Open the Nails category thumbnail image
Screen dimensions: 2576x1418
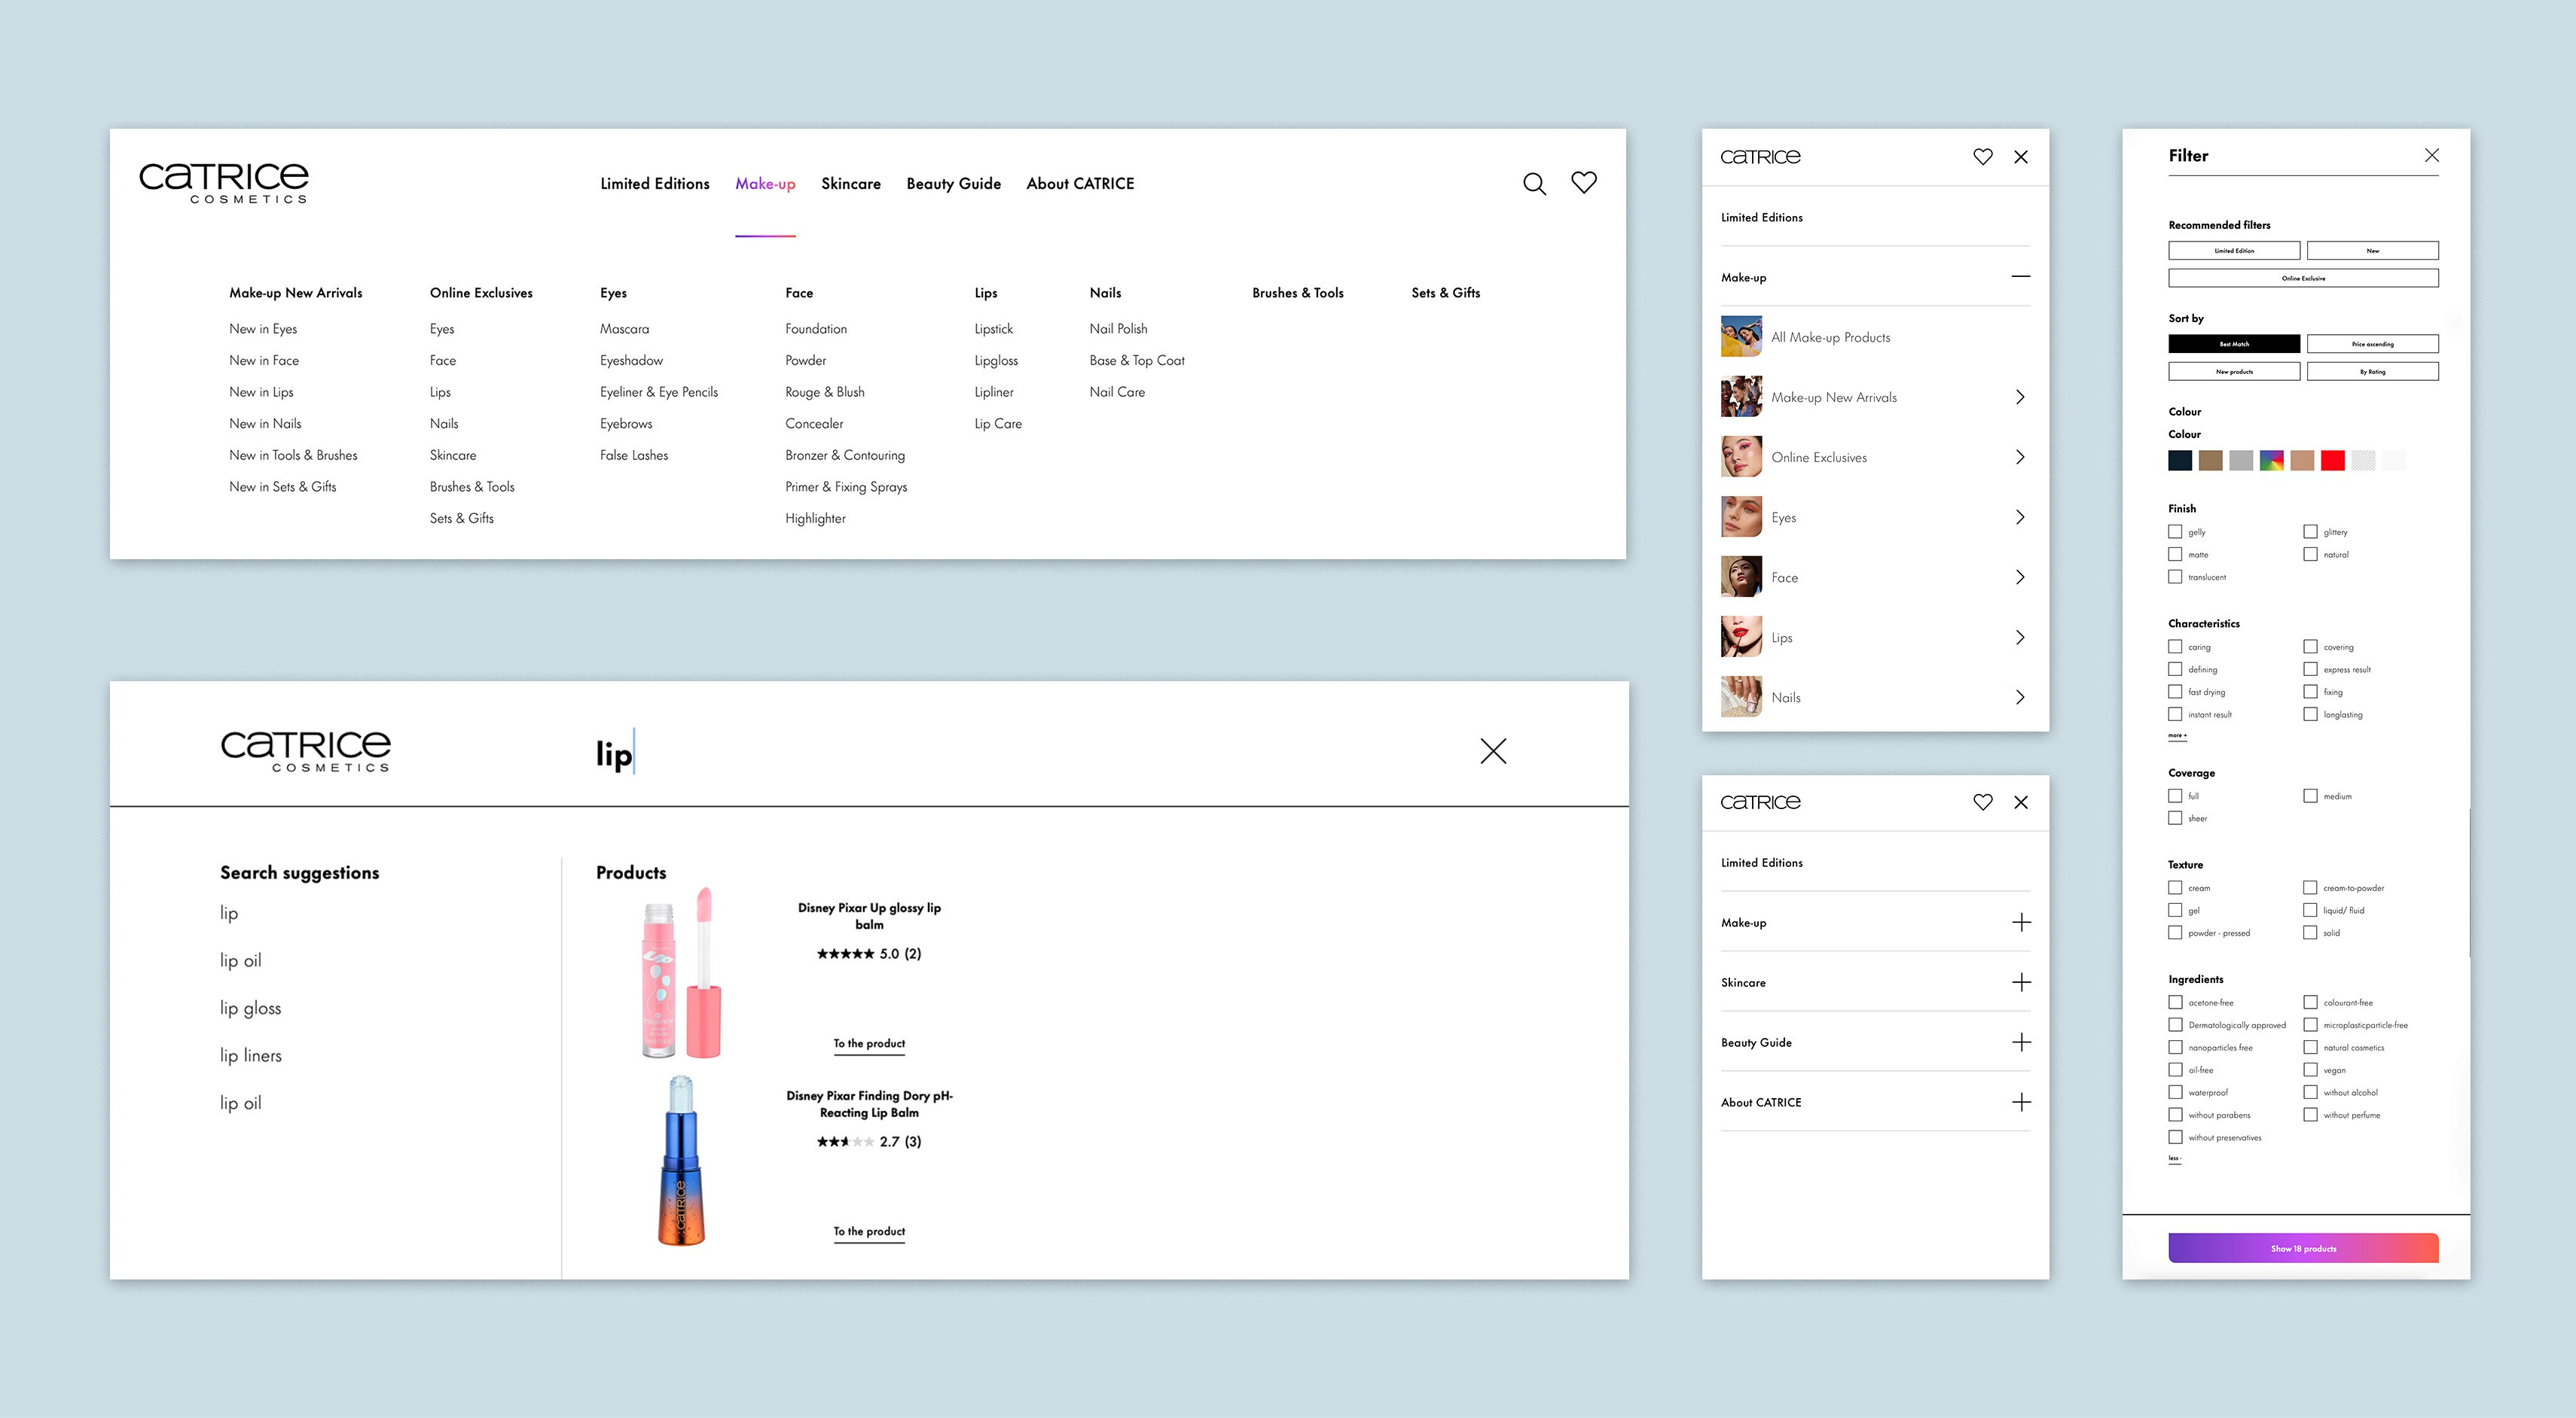[x=1741, y=696]
